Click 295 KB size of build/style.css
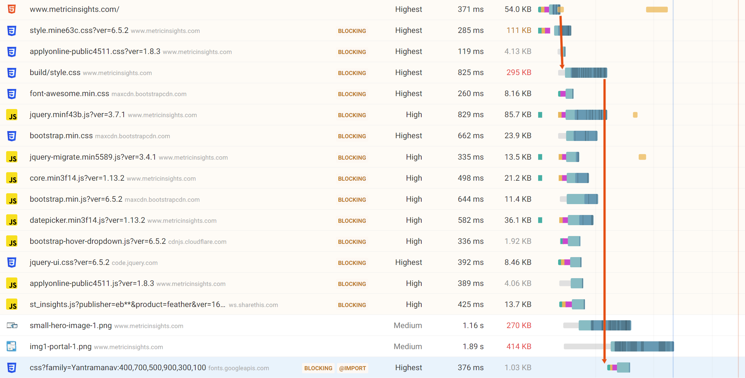This screenshot has width=745, height=378. pos(519,72)
